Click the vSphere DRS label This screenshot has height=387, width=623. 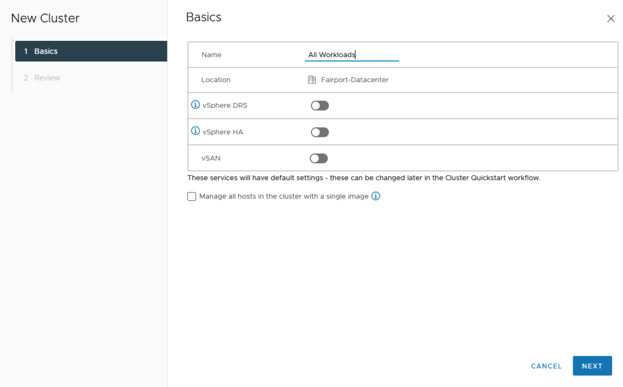pyautogui.click(x=224, y=105)
